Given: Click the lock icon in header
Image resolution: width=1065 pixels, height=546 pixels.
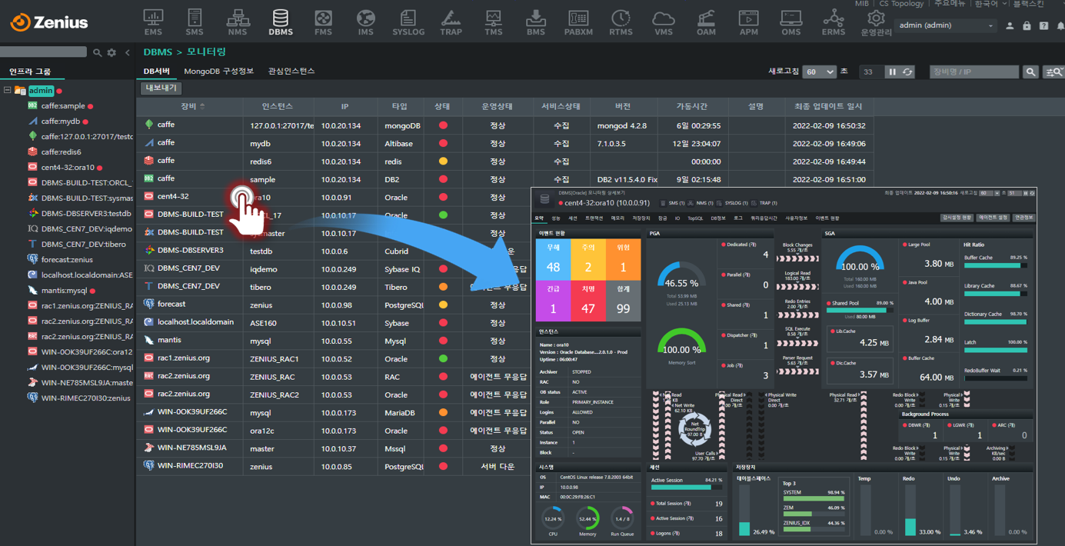Looking at the screenshot, I should 1027,26.
